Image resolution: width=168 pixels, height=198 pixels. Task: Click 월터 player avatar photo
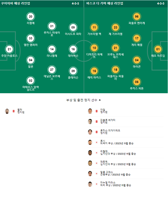tap(7, 111)
